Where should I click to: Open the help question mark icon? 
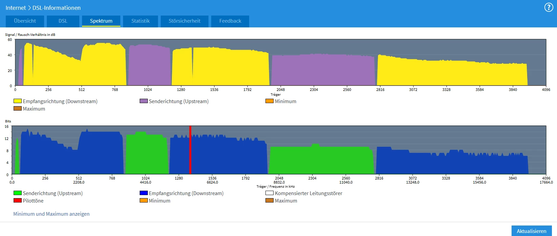(x=549, y=7)
